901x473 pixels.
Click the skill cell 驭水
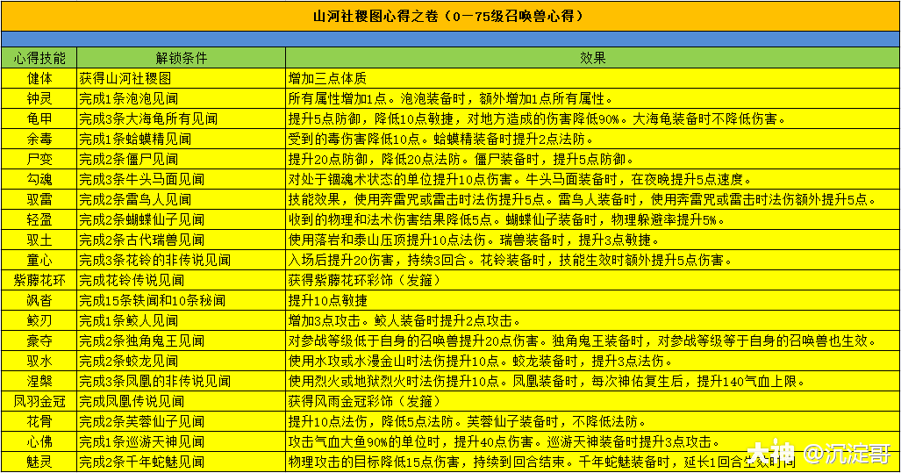coord(39,361)
